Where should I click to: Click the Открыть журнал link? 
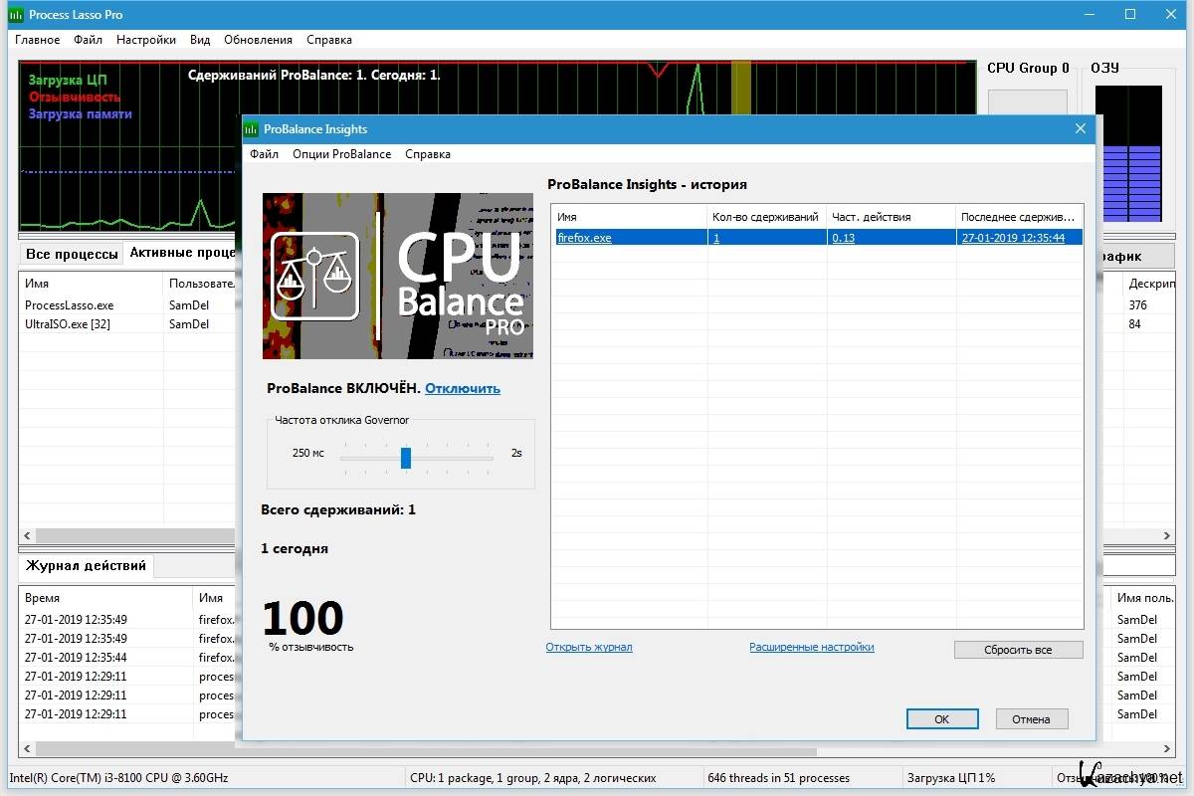pos(588,647)
